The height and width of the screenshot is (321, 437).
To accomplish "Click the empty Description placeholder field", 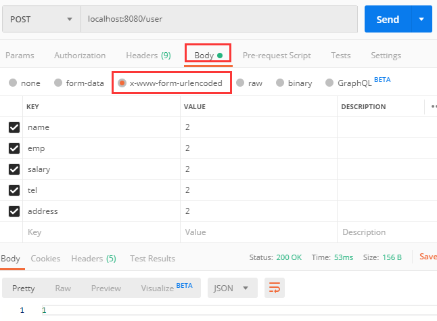I will 387,232.
